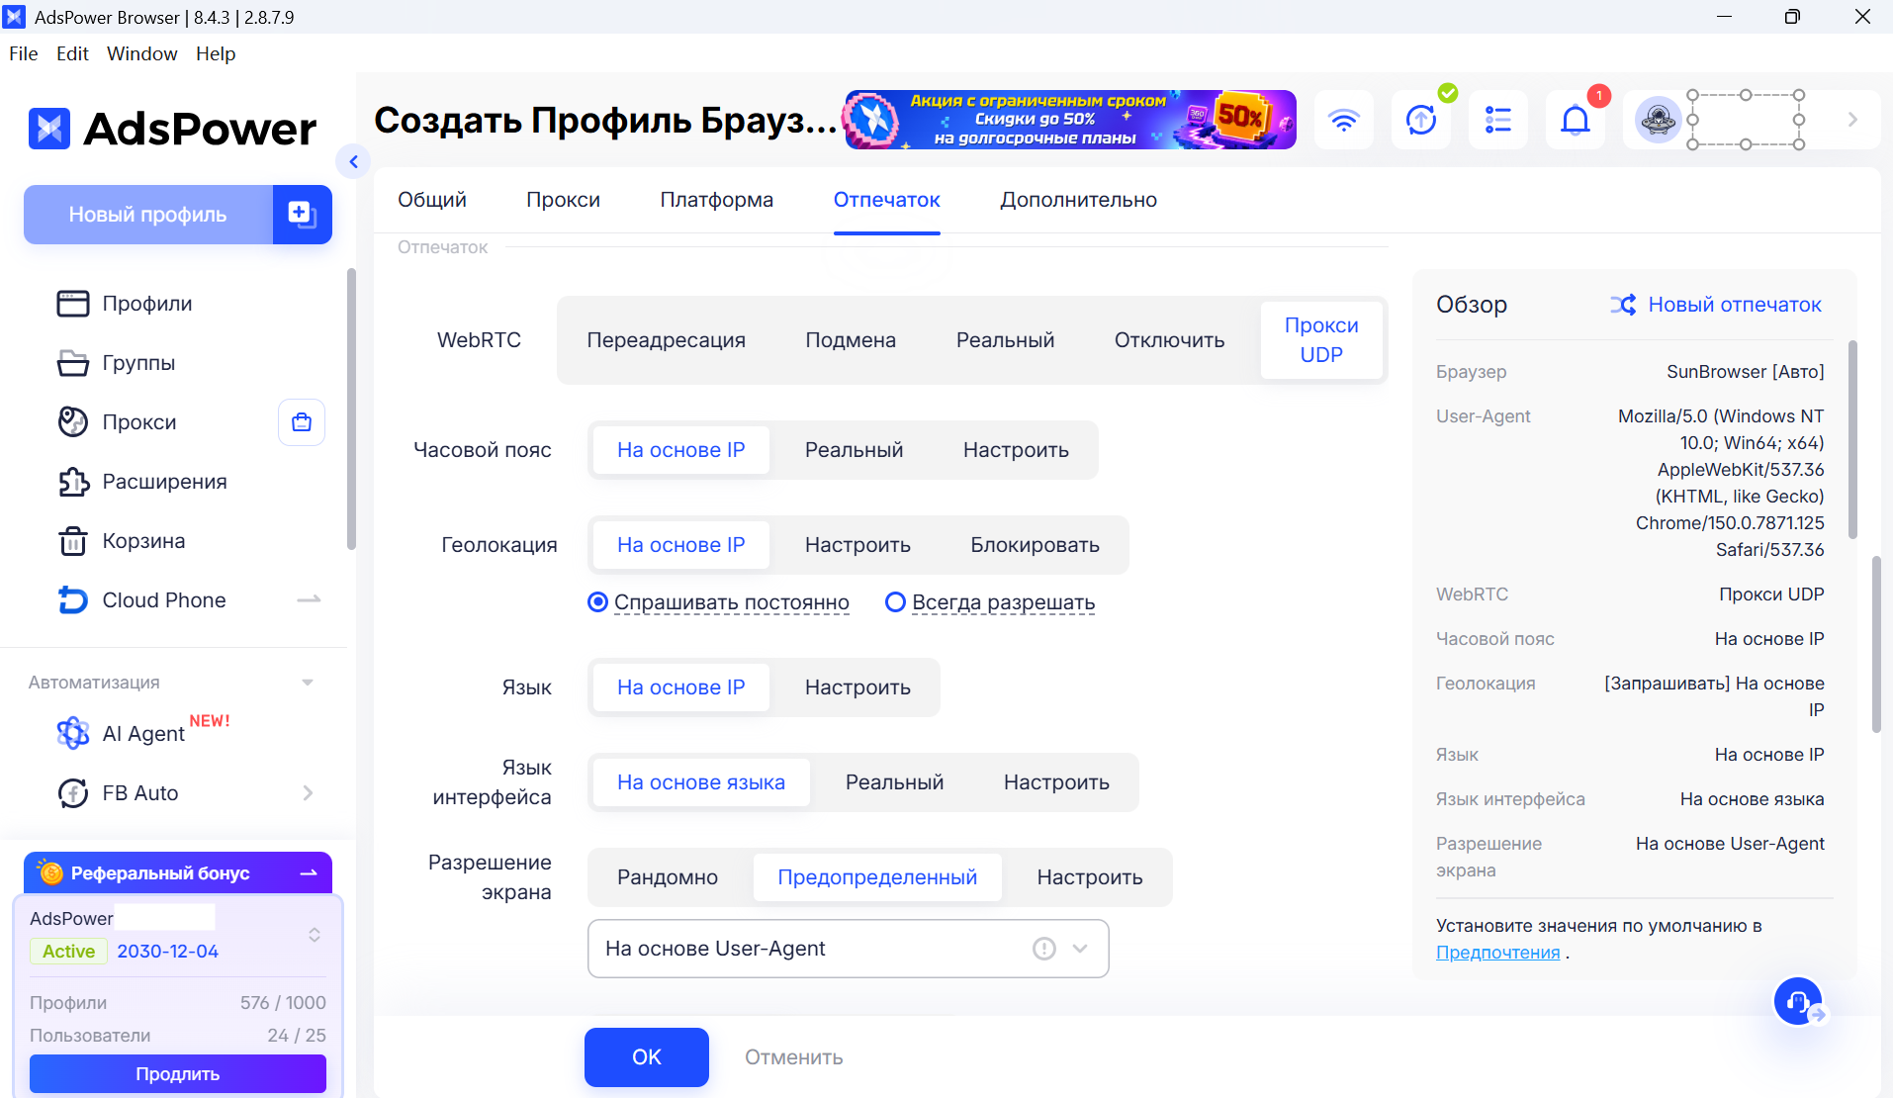Set Часовой пояс to Настроить
Image resolution: width=1893 pixels, height=1098 pixels.
point(1016,450)
